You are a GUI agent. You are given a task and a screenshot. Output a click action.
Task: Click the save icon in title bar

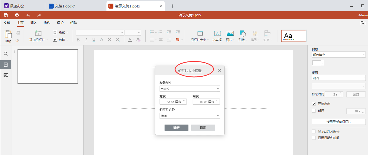click(6, 15)
